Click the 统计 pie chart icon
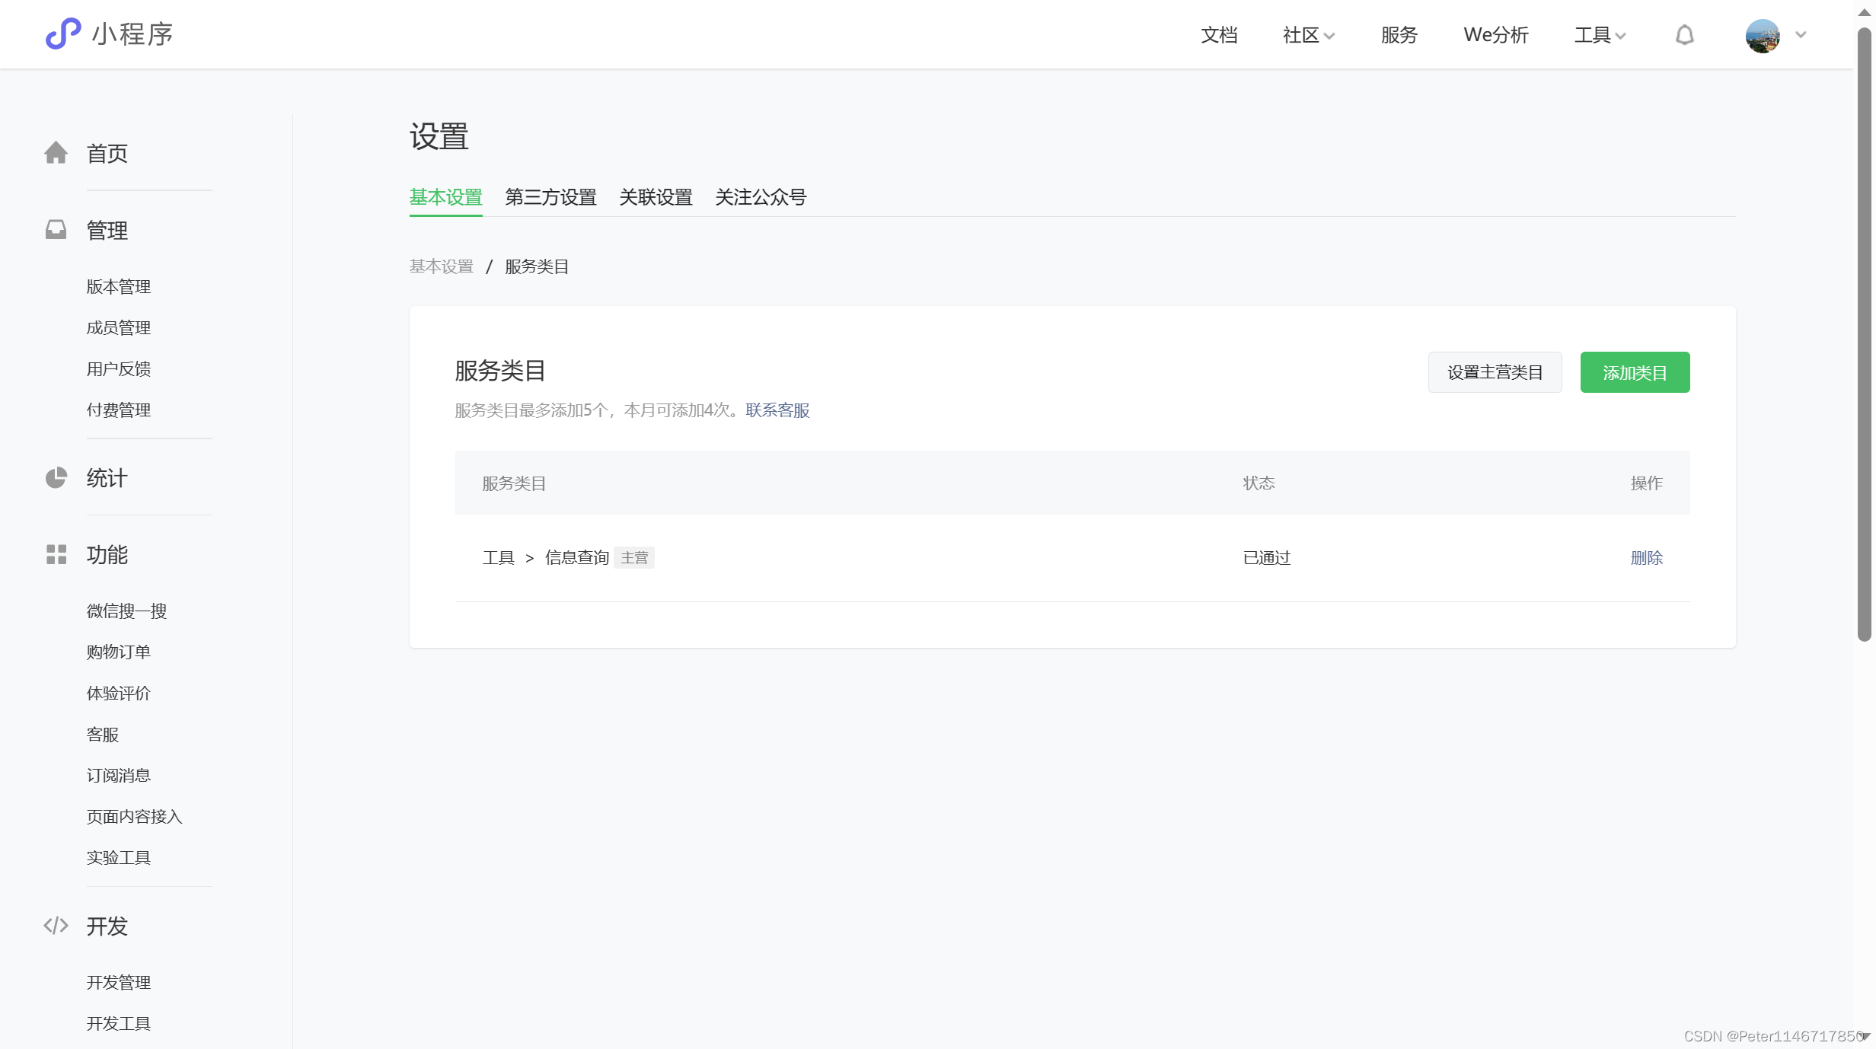The image size is (1876, 1049). point(56,478)
